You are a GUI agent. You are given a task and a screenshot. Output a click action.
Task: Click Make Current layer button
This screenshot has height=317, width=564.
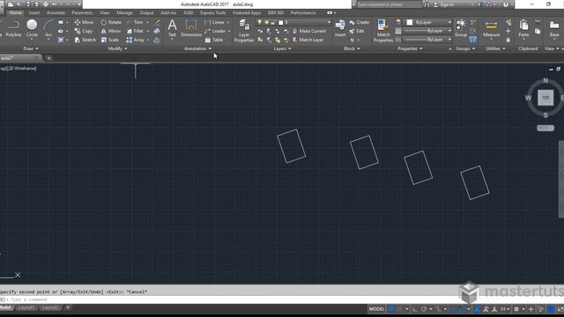coord(308,31)
